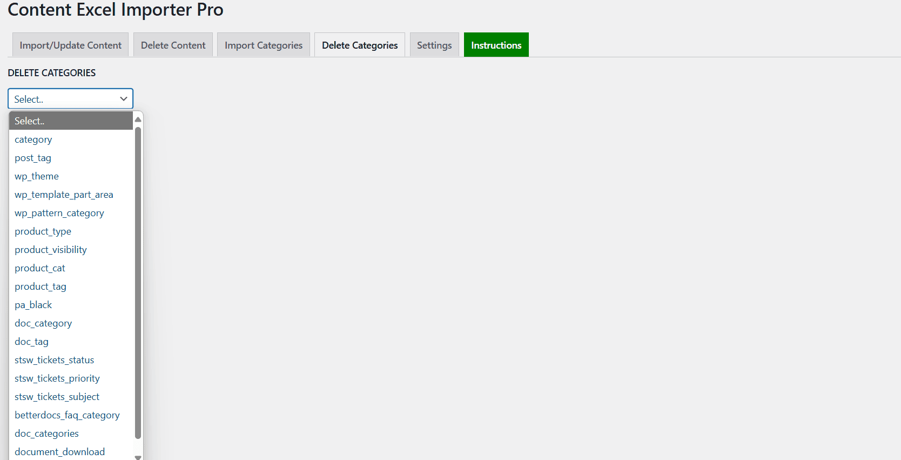Choose stsw_tickets_subject in the list
This screenshot has height=460, width=901.
coord(71,397)
